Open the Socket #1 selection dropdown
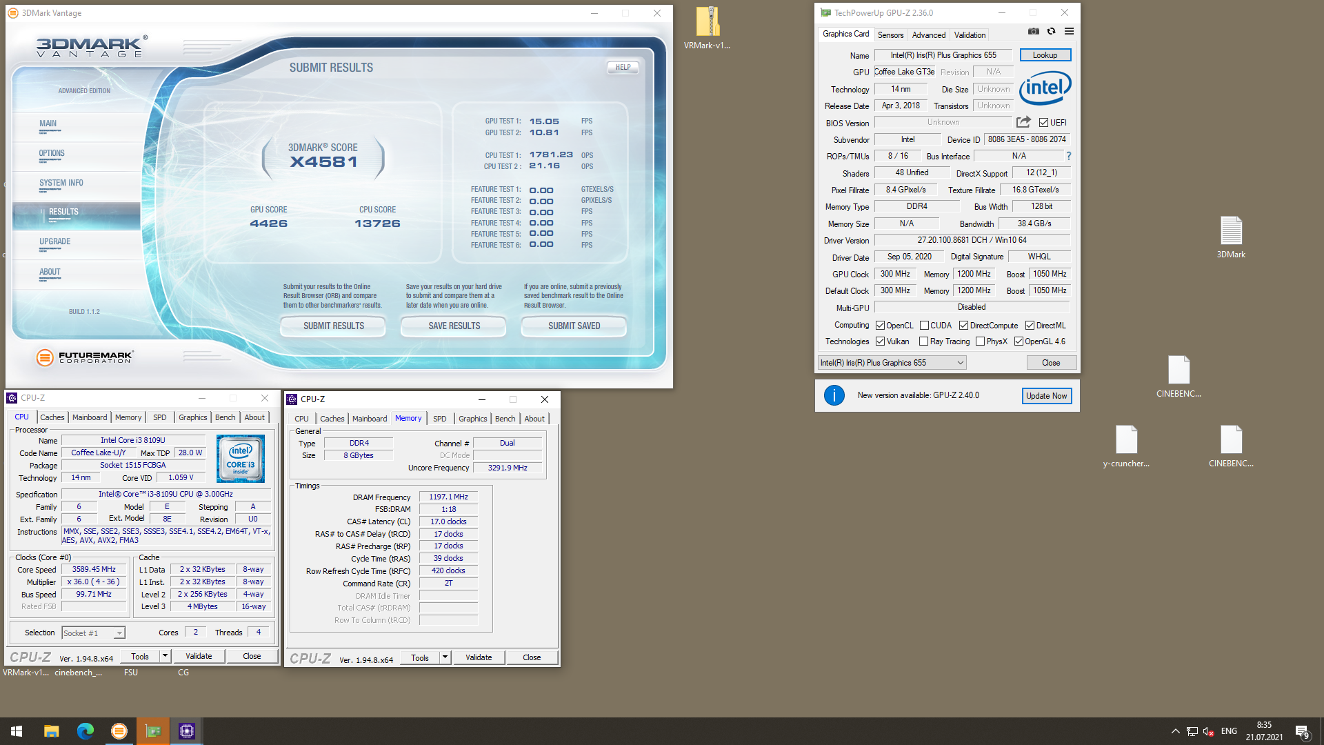The image size is (1324, 745). click(93, 633)
